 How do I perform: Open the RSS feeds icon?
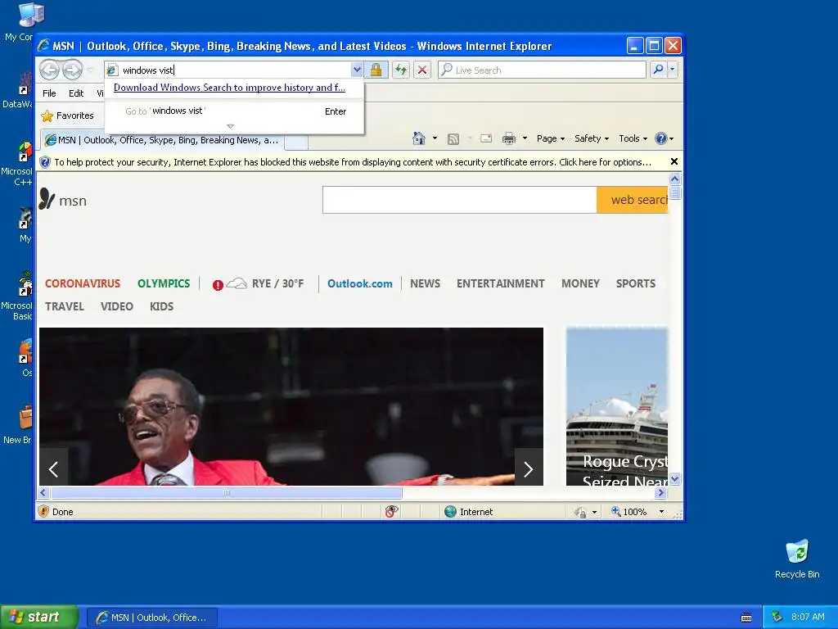[x=453, y=139]
